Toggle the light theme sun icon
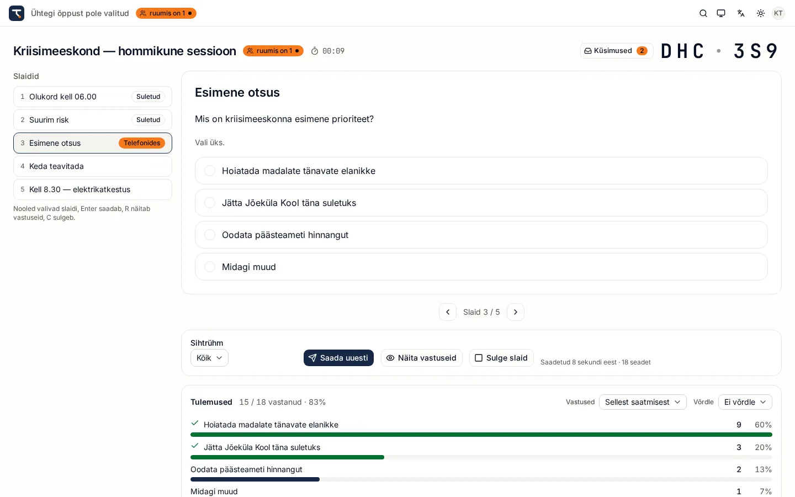 click(761, 13)
